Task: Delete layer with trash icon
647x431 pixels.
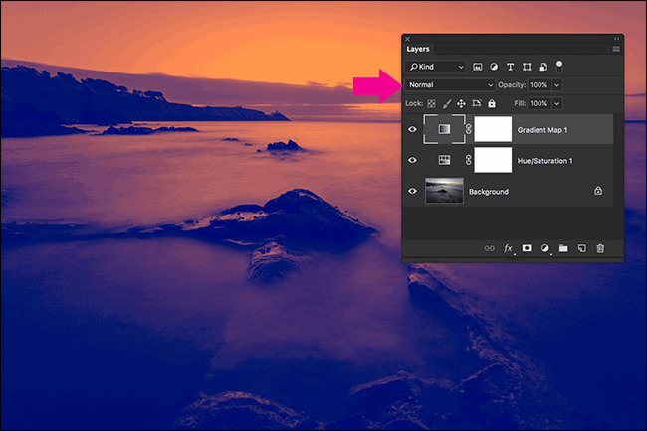Action: [x=600, y=248]
